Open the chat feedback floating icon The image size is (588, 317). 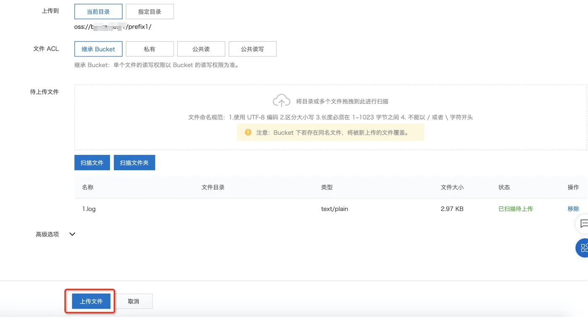point(583,223)
